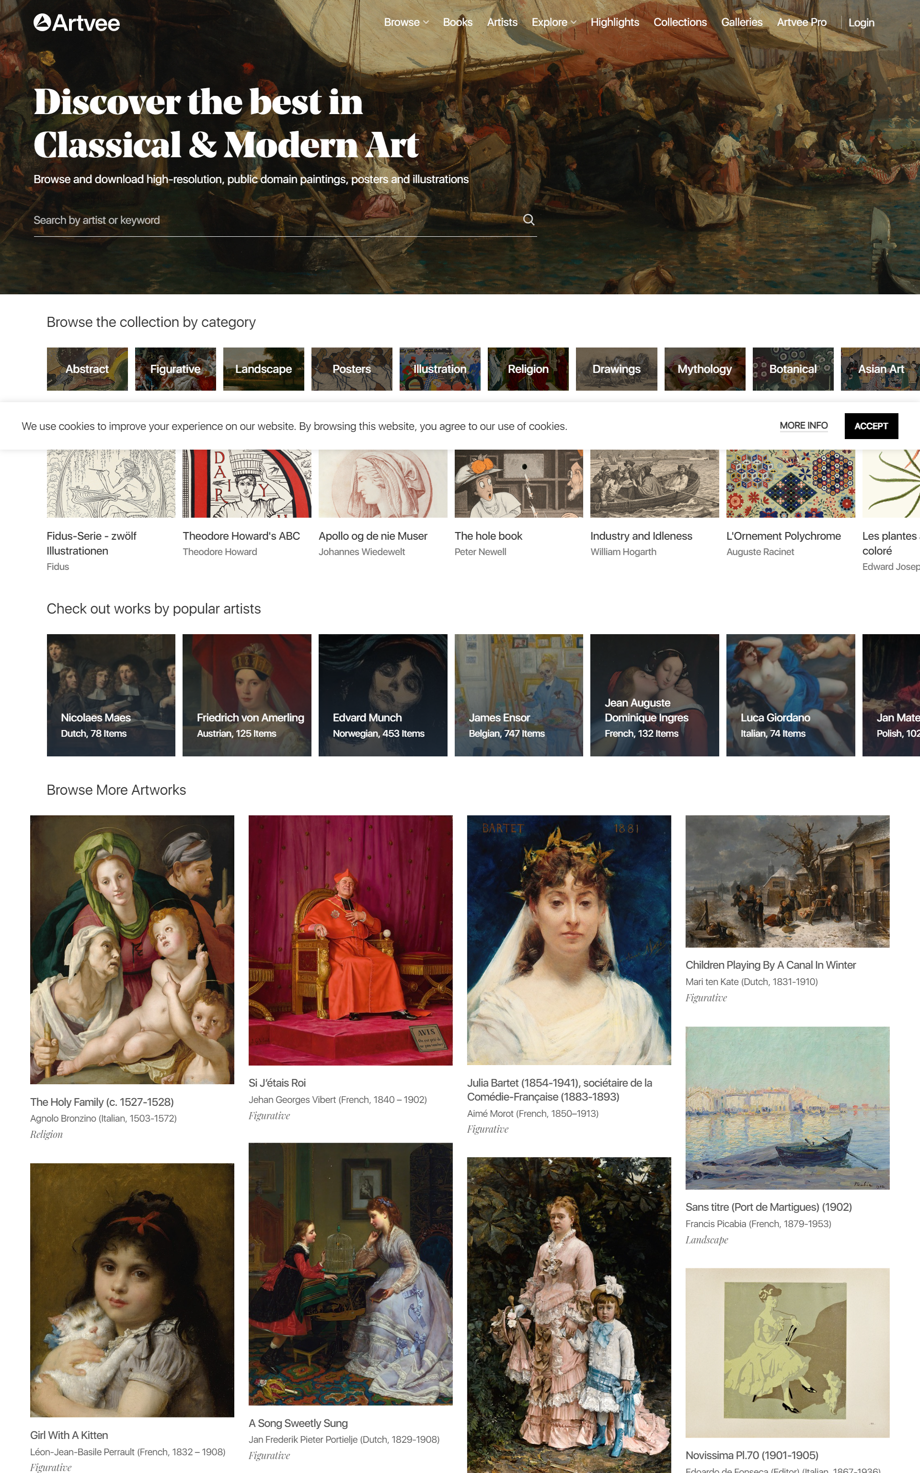
Task: Open the Julia Bartet portrait image
Action: tap(569, 940)
